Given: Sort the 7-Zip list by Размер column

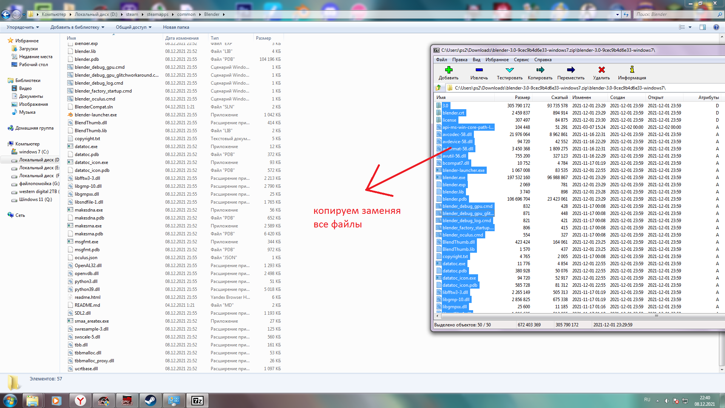Looking at the screenshot, I should coord(522,97).
